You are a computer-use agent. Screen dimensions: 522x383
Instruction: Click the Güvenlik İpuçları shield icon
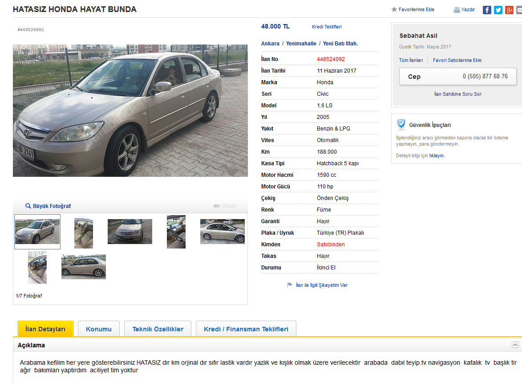tap(401, 125)
